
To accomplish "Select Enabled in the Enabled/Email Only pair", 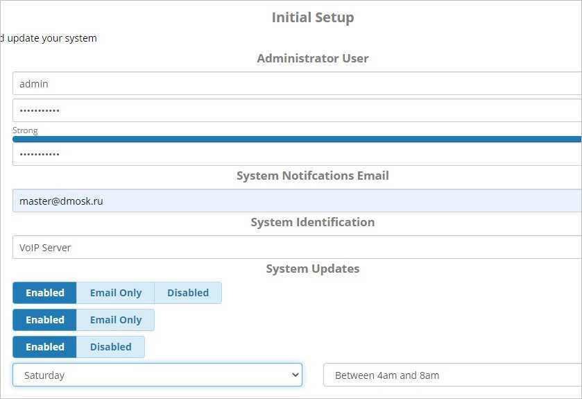I will pos(45,320).
